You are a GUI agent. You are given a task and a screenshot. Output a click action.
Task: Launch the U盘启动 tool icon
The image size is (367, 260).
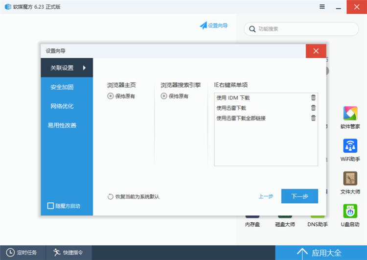pos(350,212)
